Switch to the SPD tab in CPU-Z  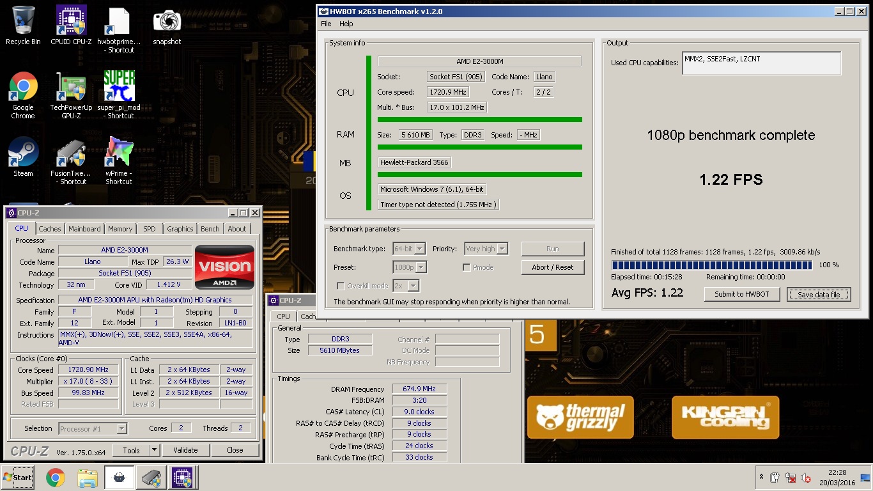click(149, 229)
